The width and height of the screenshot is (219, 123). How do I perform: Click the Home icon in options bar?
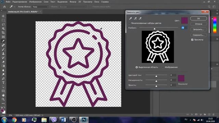[4, 7]
